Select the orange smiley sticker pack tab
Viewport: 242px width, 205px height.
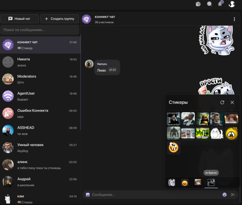tap(185, 183)
